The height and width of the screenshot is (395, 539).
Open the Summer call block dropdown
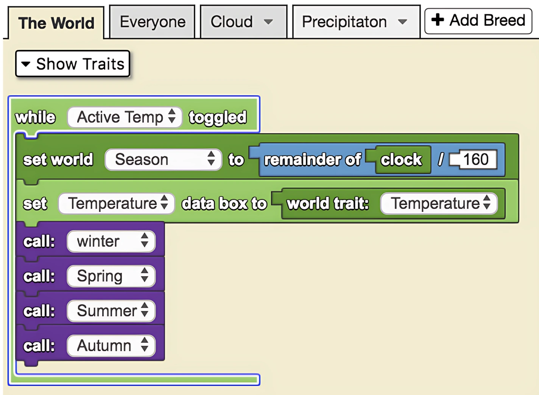tap(111, 311)
